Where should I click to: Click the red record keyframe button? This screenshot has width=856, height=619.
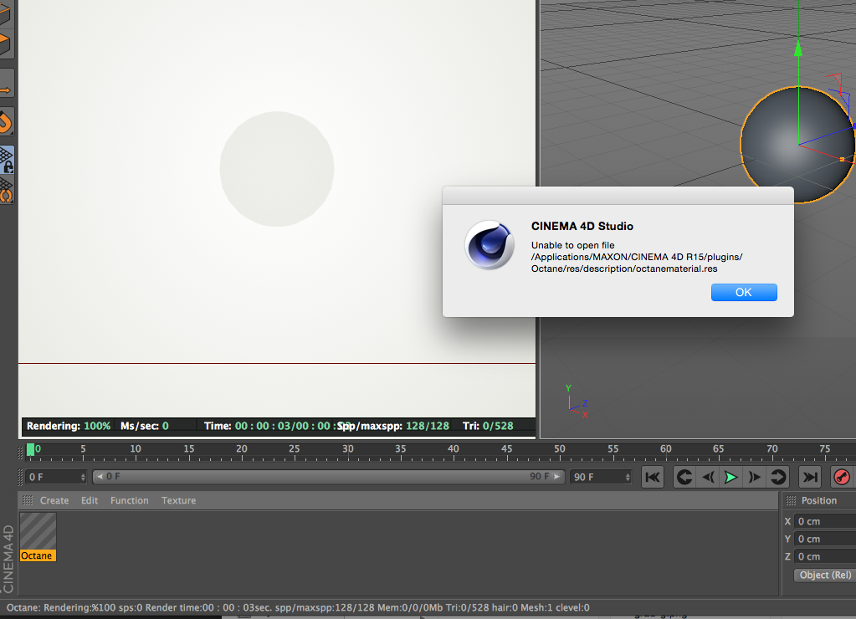(842, 477)
